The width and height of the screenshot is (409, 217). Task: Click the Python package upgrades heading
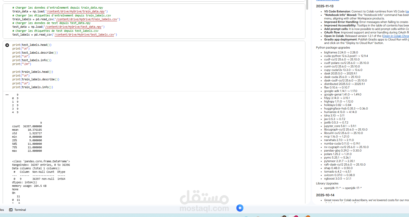333,47
